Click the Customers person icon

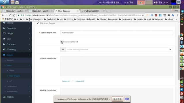click(x=4, y=44)
